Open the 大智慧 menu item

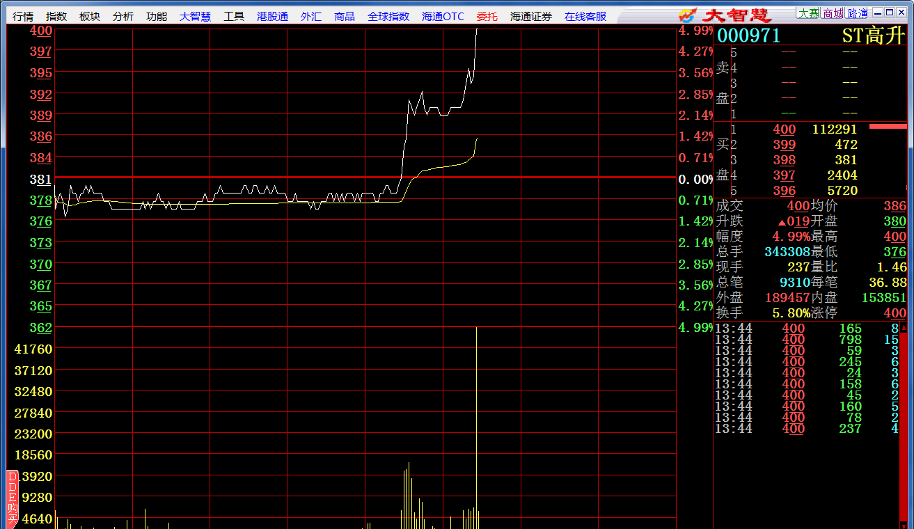(195, 16)
